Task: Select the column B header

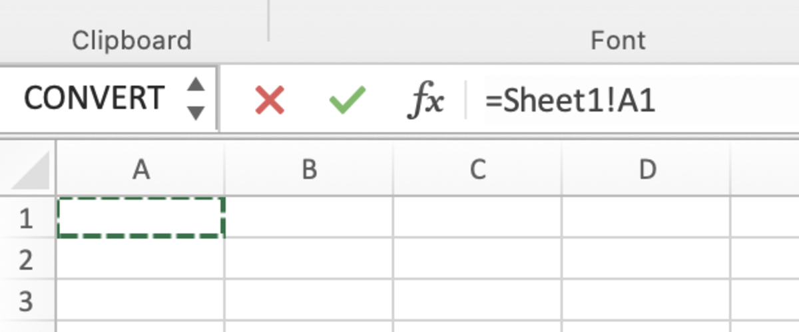Action: (x=309, y=170)
